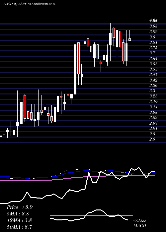
Task: Click the 'NASDAQ ASRV ns1.bullkhan.com' chart title
Action: [x=29, y=4]
